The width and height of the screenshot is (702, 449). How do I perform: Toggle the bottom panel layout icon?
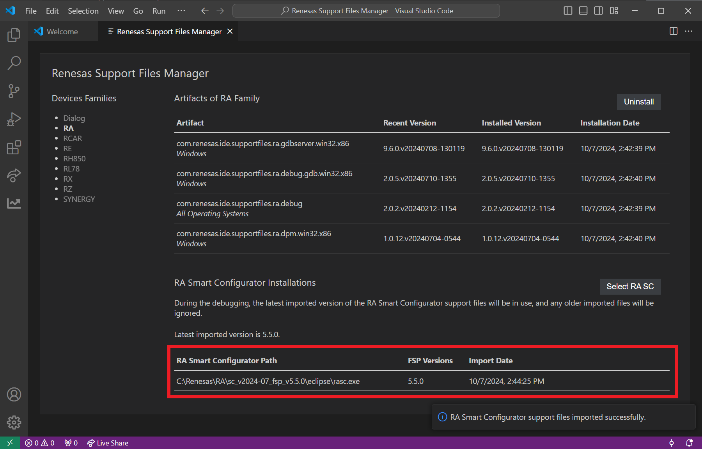[x=583, y=11]
